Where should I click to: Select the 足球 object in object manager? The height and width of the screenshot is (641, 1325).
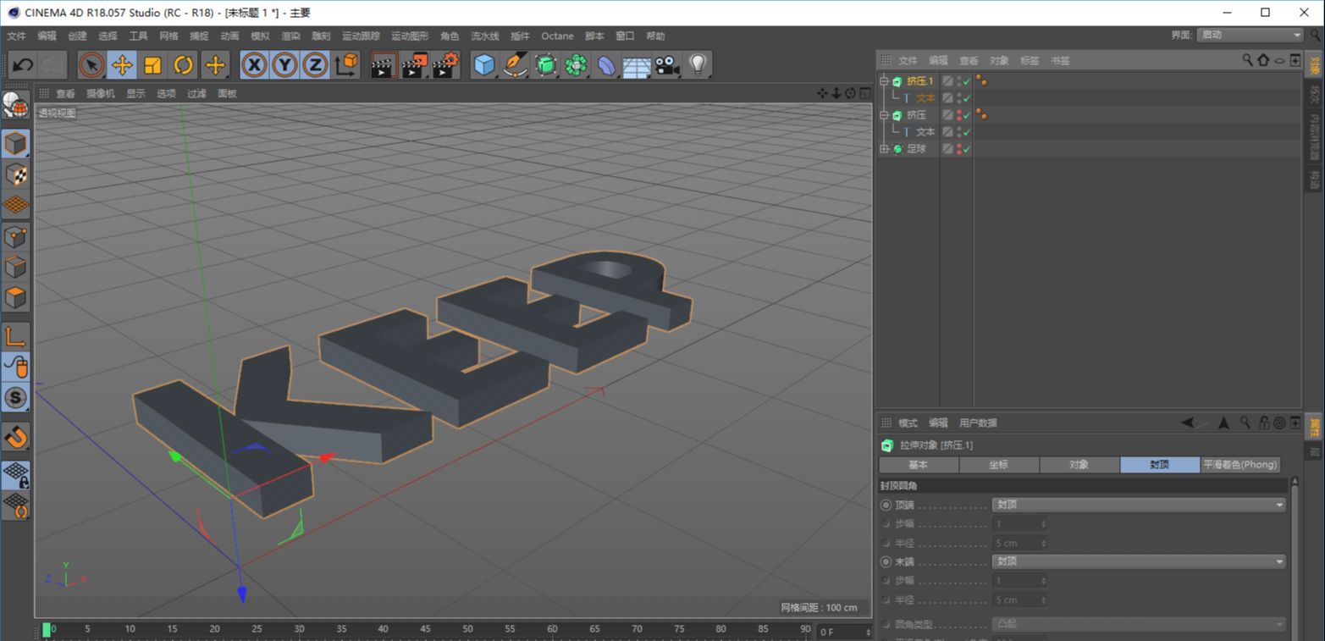917,148
